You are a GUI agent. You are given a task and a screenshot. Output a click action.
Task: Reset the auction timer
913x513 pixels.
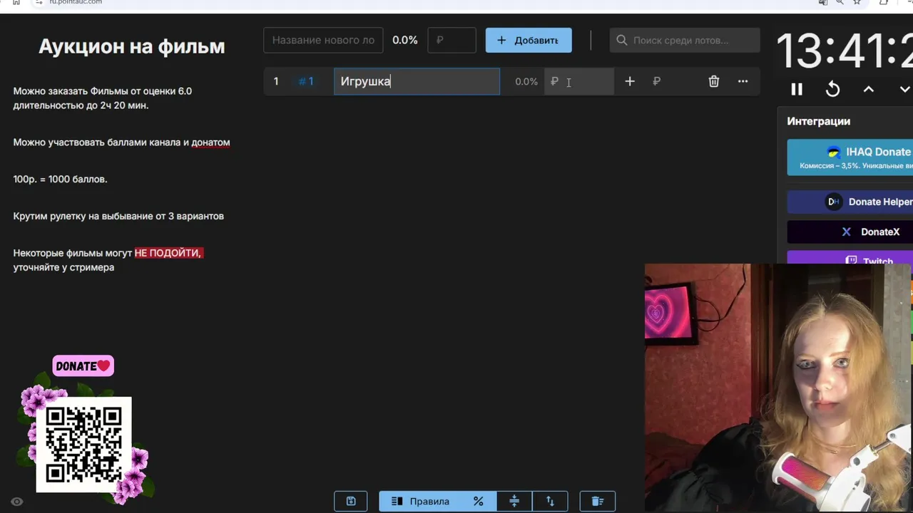832,89
